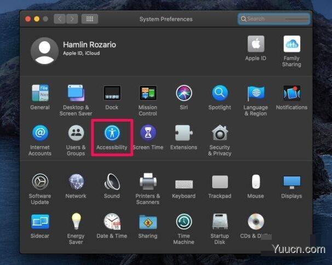Click the Show All grid button

click(x=89, y=19)
